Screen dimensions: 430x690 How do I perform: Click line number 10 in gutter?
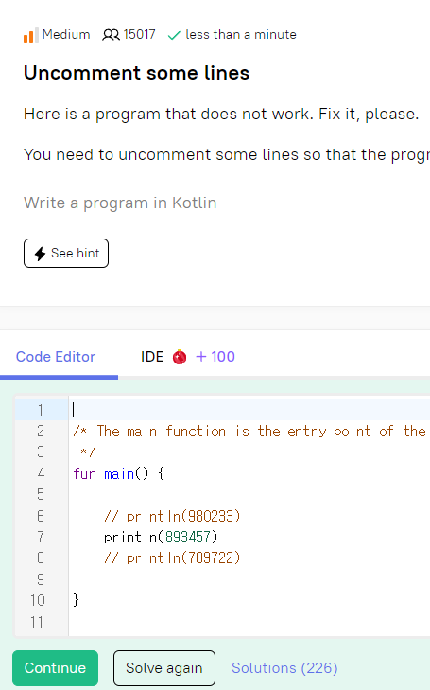click(38, 600)
